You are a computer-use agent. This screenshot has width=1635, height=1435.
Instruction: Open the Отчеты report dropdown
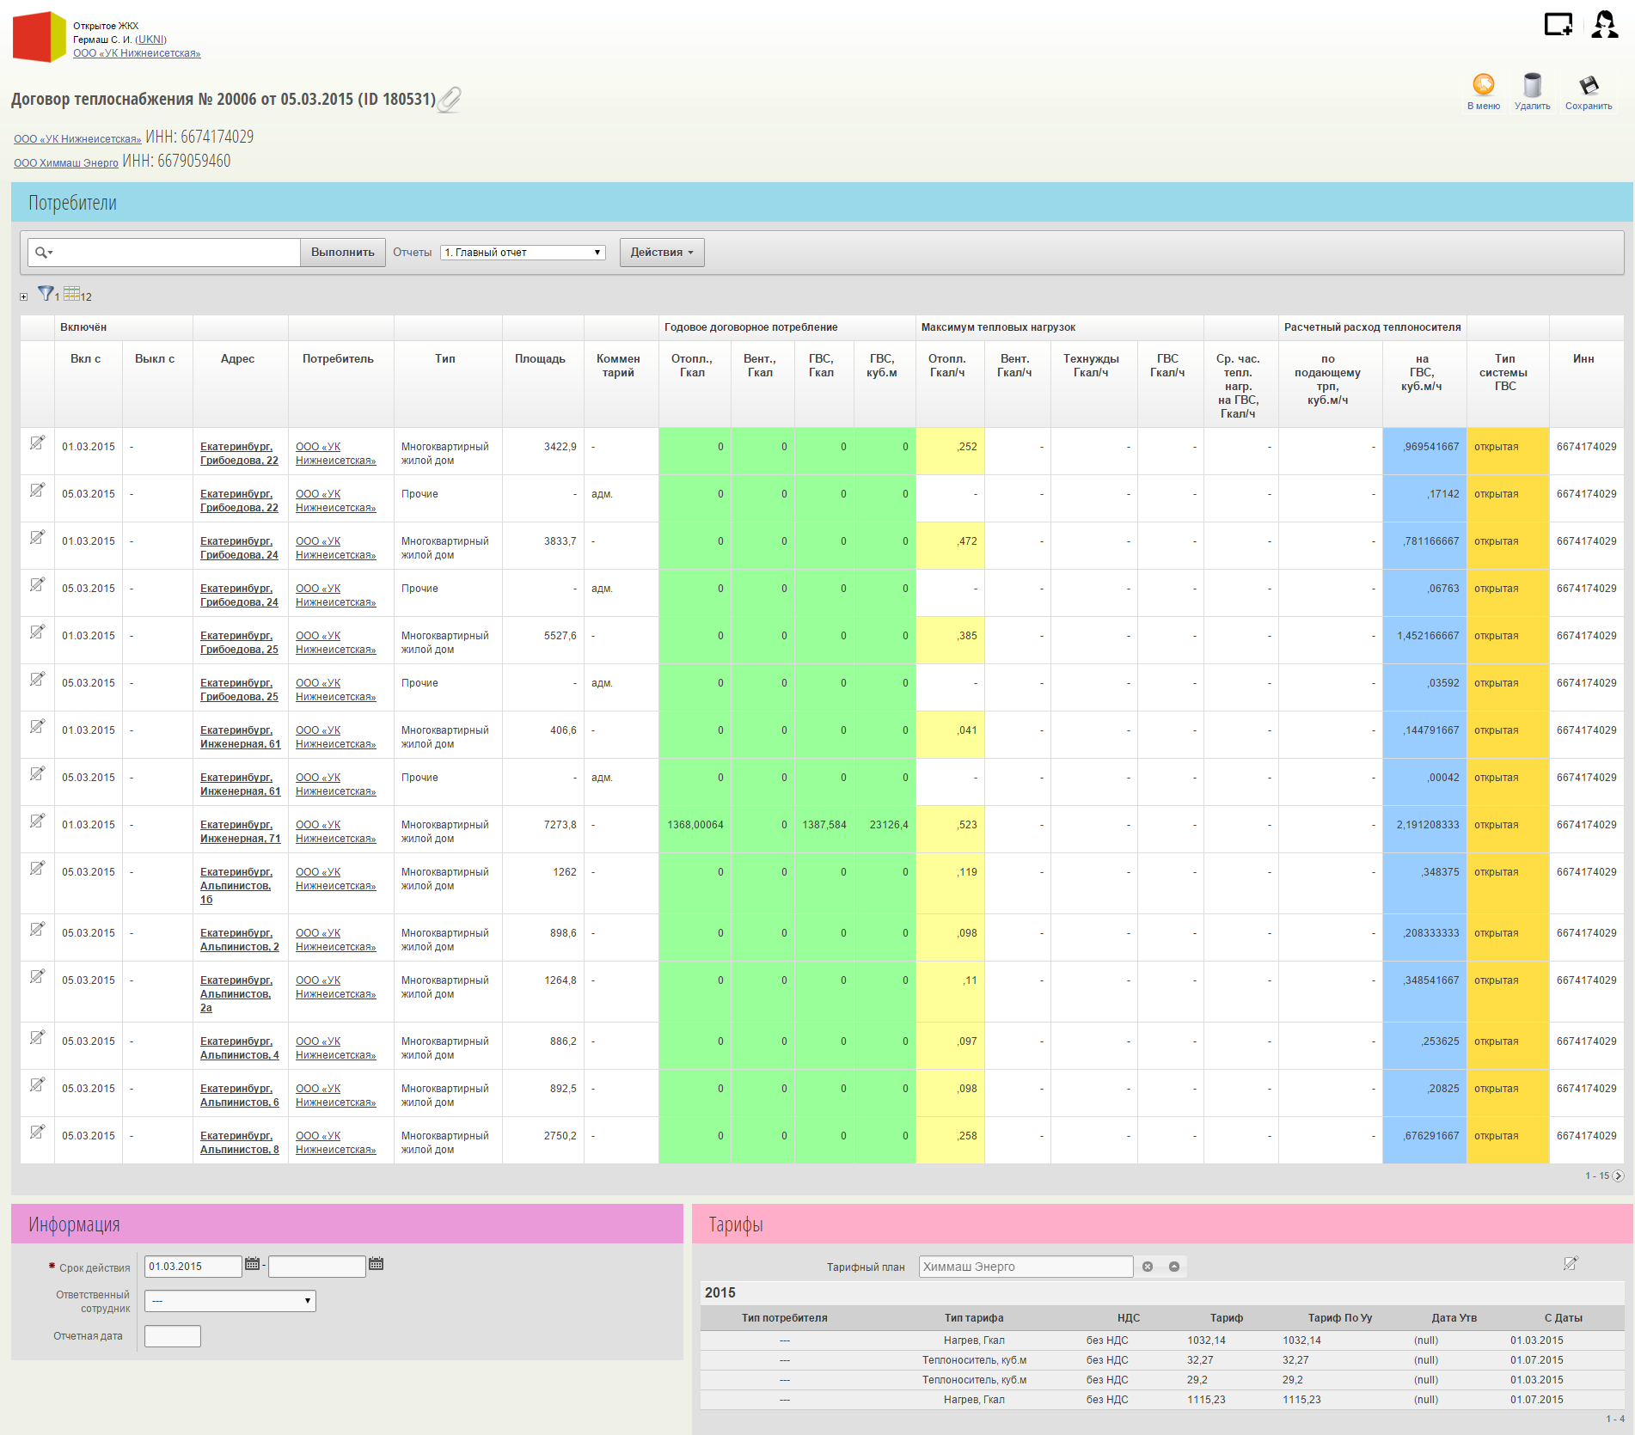(523, 253)
